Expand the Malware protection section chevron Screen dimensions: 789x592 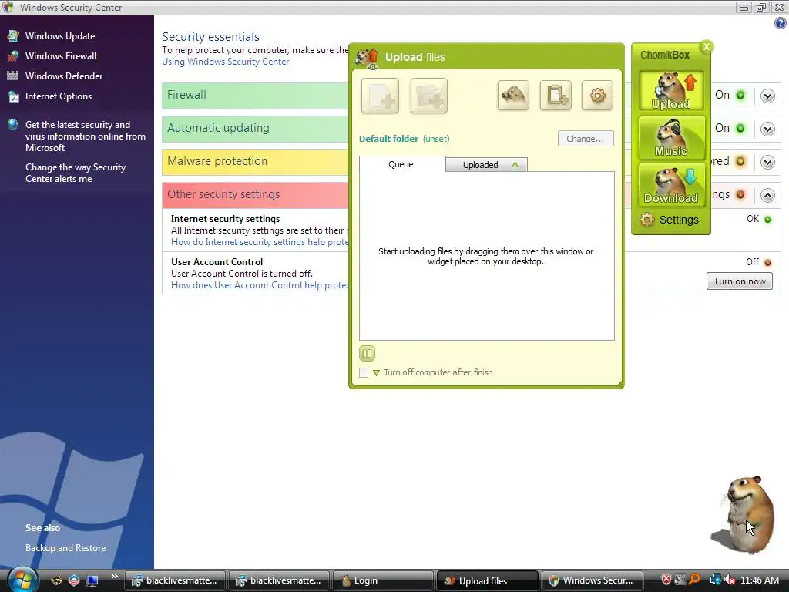point(767,162)
